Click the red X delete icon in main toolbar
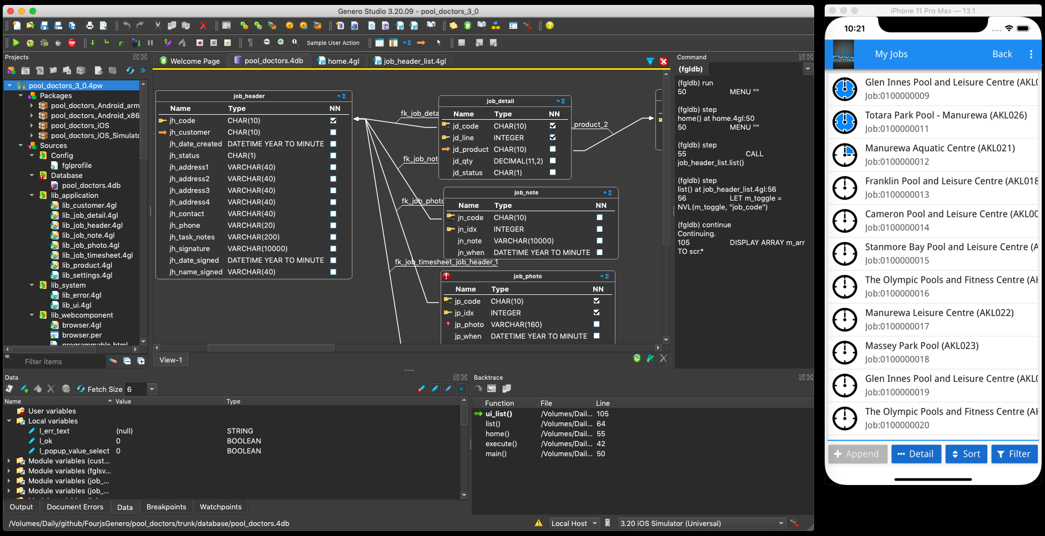The width and height of the screenshot is (1045, 536). point(203,25)
